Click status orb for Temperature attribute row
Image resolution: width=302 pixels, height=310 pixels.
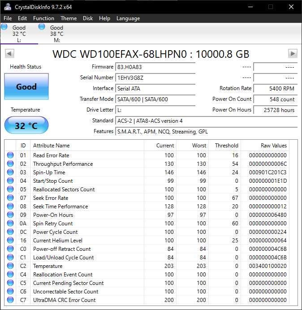[10, 266]
